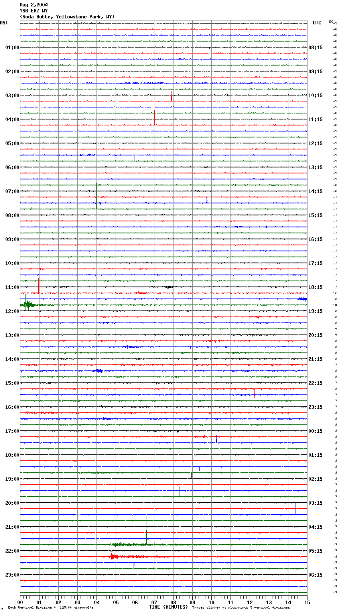Click the 'DC' column header
Image resolution: width=339 pixels, height=613 pixels.
click(331, 22)
